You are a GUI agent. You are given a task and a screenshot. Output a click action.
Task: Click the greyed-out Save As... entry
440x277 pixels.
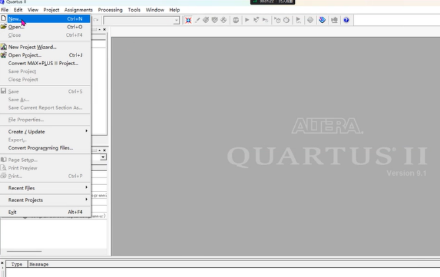coord(46,99)
